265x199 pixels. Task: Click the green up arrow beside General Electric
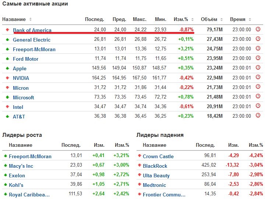7,39
